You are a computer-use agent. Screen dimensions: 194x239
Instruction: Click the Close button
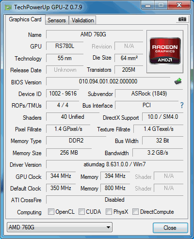coord(170,228)
